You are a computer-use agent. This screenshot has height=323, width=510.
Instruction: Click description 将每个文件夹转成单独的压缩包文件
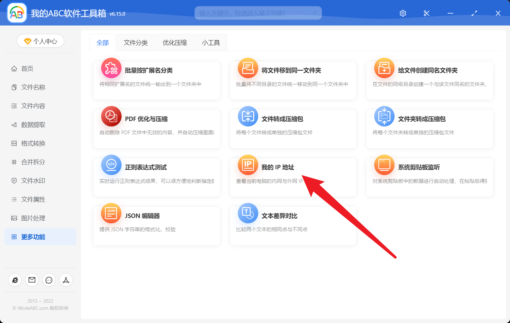coord(413,133)
